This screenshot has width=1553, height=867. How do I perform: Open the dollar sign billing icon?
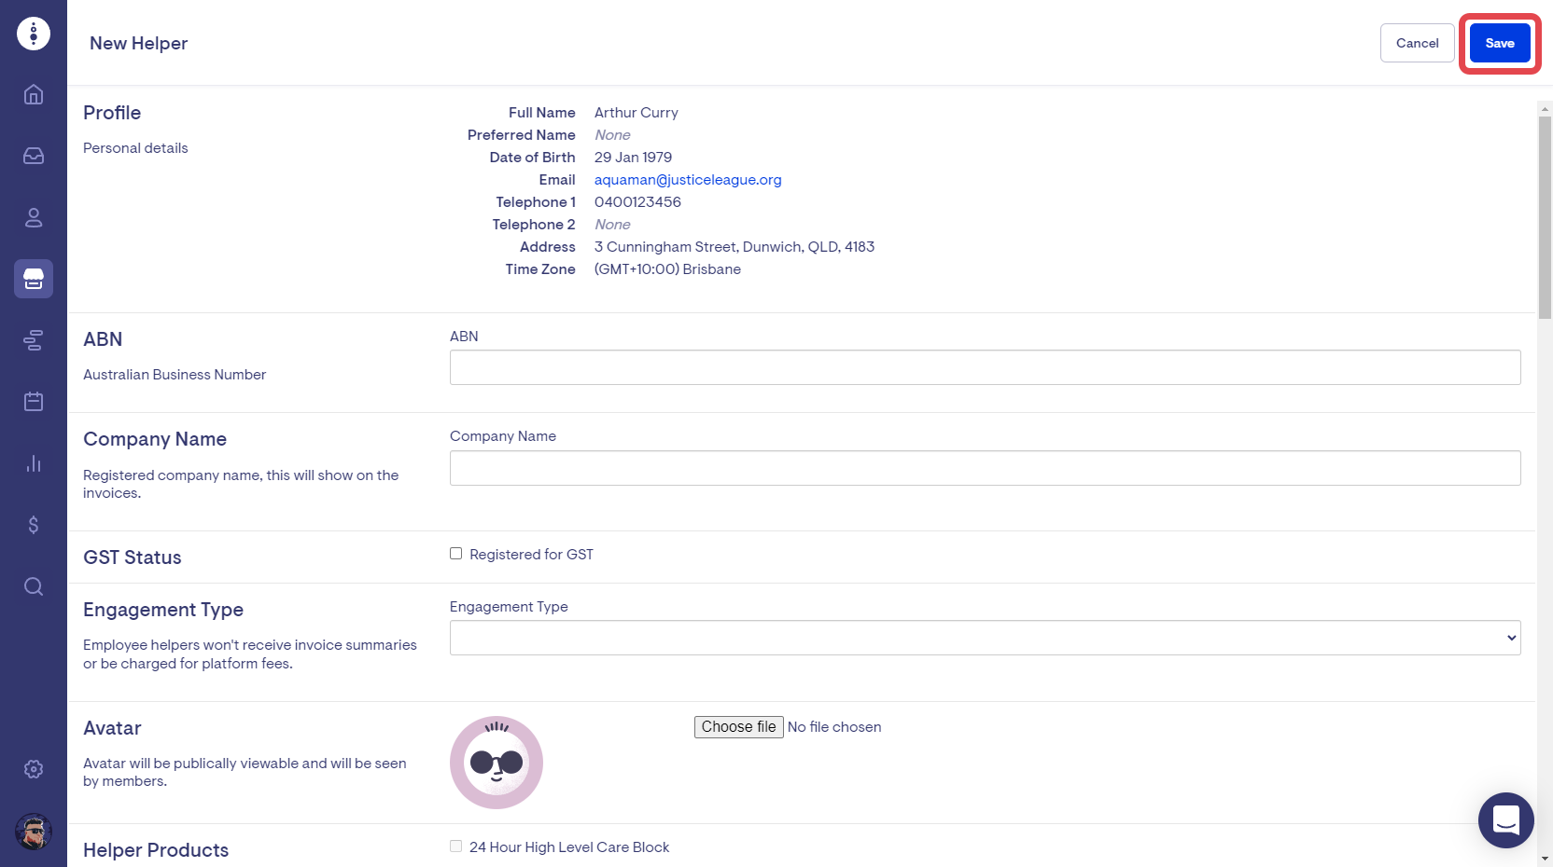point(34,525)
